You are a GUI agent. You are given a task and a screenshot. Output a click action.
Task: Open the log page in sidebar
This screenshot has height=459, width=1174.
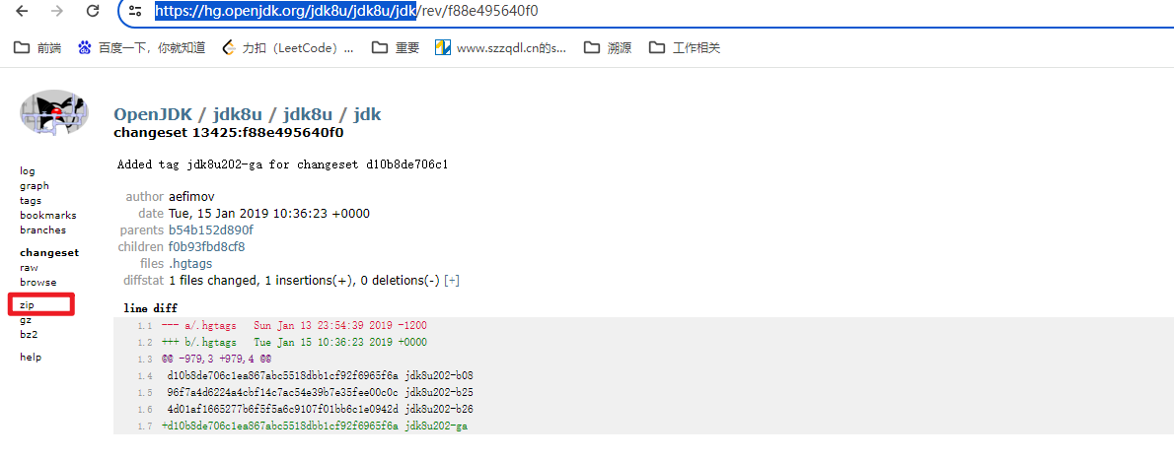[x=27, y=171]
